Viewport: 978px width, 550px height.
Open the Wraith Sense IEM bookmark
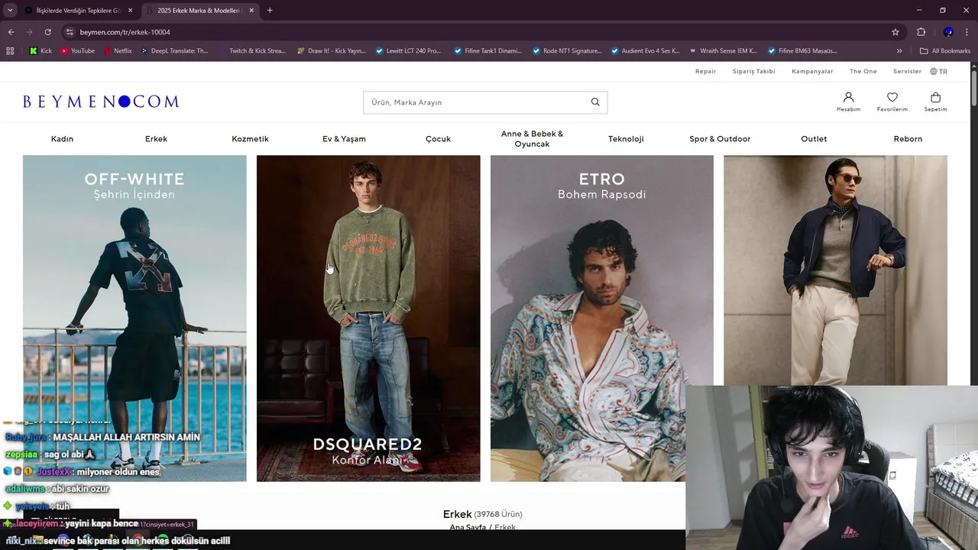point(724,51)
